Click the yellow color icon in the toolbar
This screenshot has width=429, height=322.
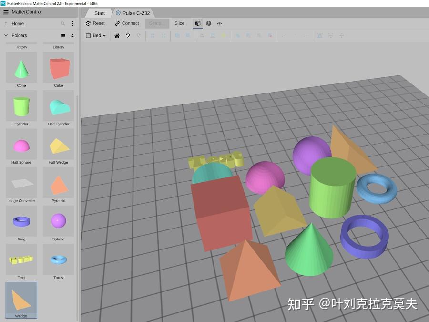click(223, 35)
